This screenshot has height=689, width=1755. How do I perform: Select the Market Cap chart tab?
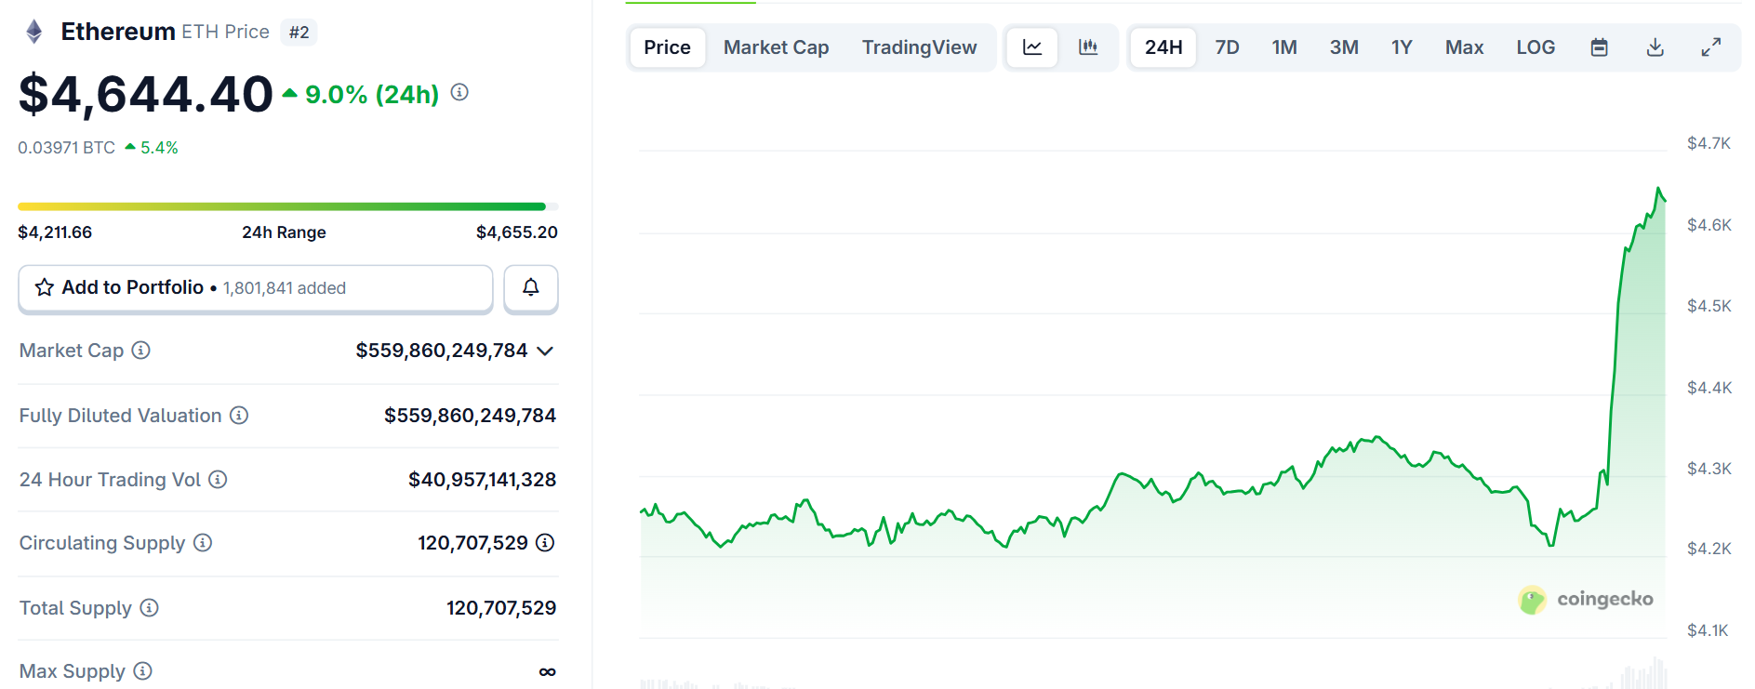776,47
